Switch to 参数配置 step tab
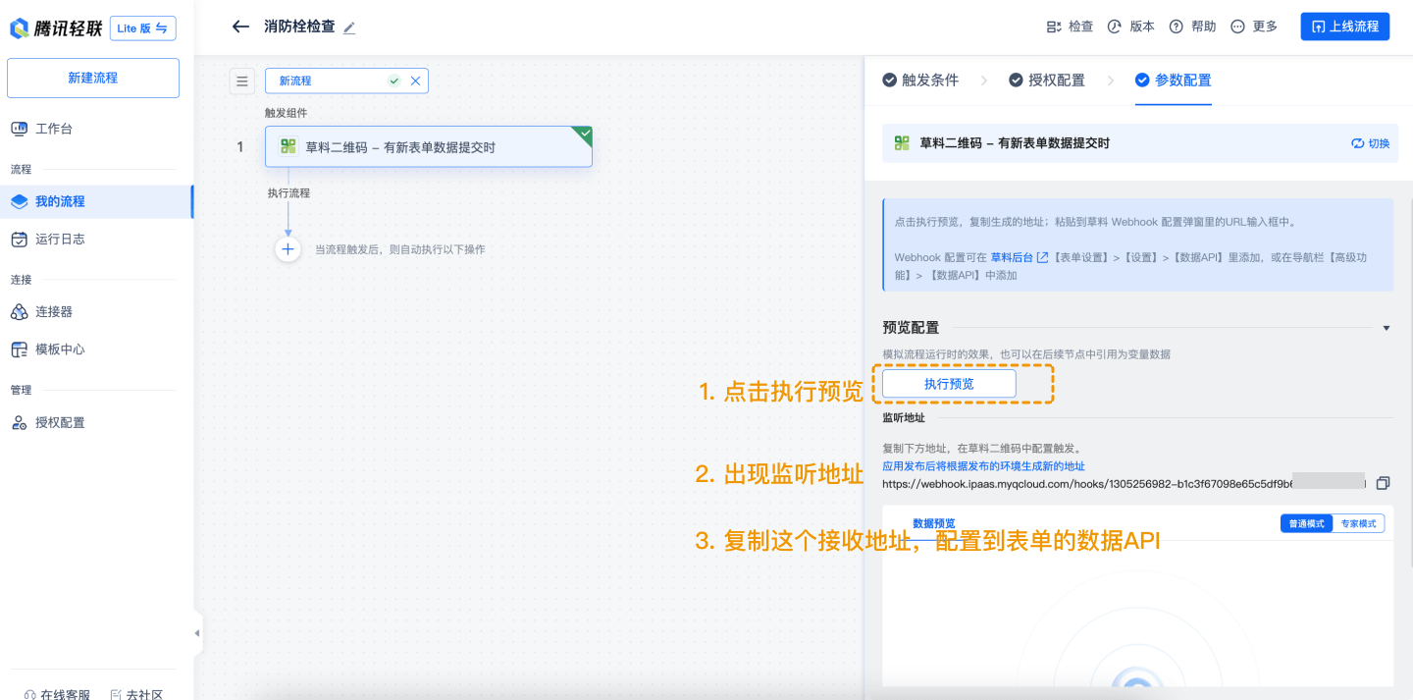The image size is (1413, 700). tap(1174, 81)
